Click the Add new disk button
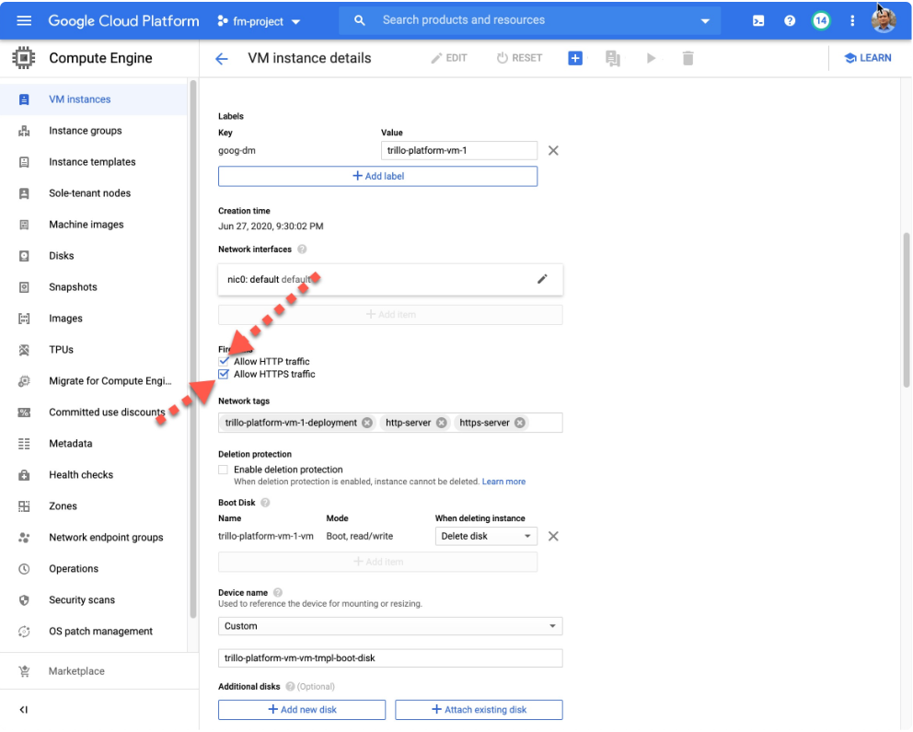Screen dimensions: 913x732 302,710
